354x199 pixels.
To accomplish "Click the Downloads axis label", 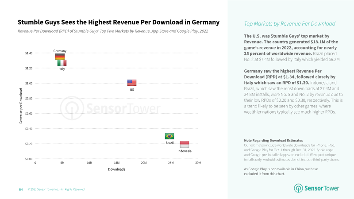I will (116, 169).
